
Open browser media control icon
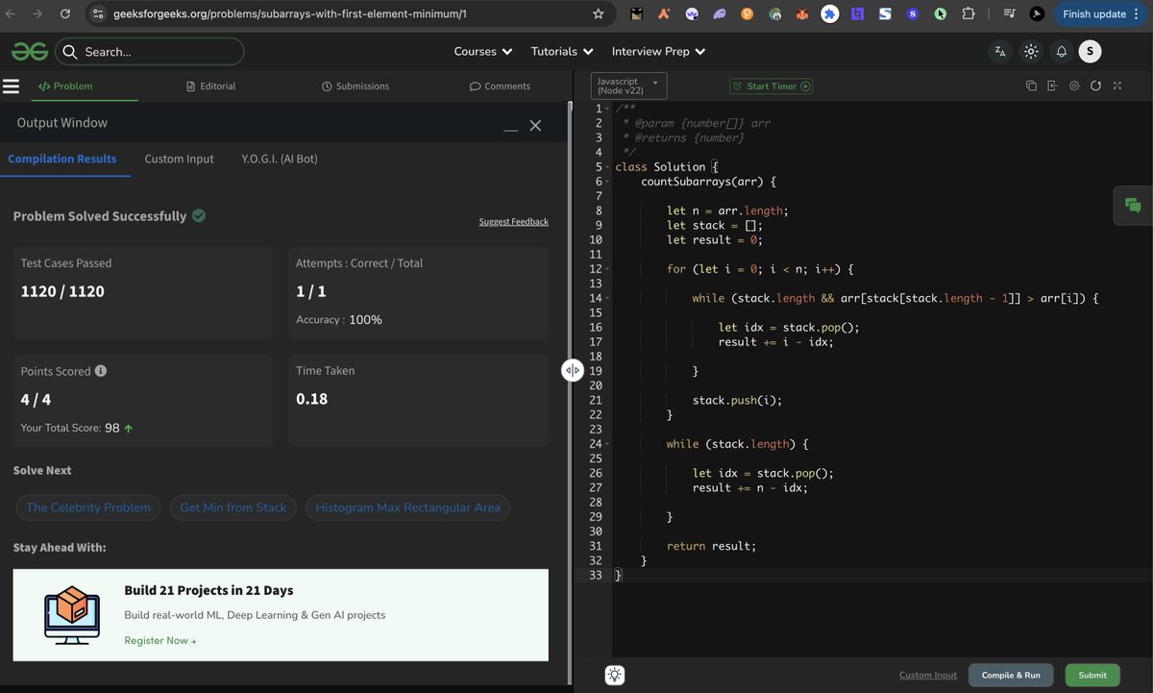(x=1009, y=14)
